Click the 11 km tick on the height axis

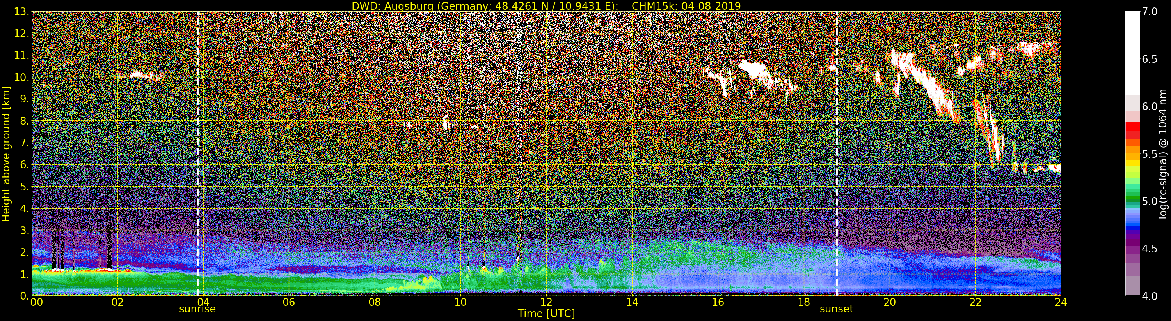pyautogui.click(x=21, y=55)
